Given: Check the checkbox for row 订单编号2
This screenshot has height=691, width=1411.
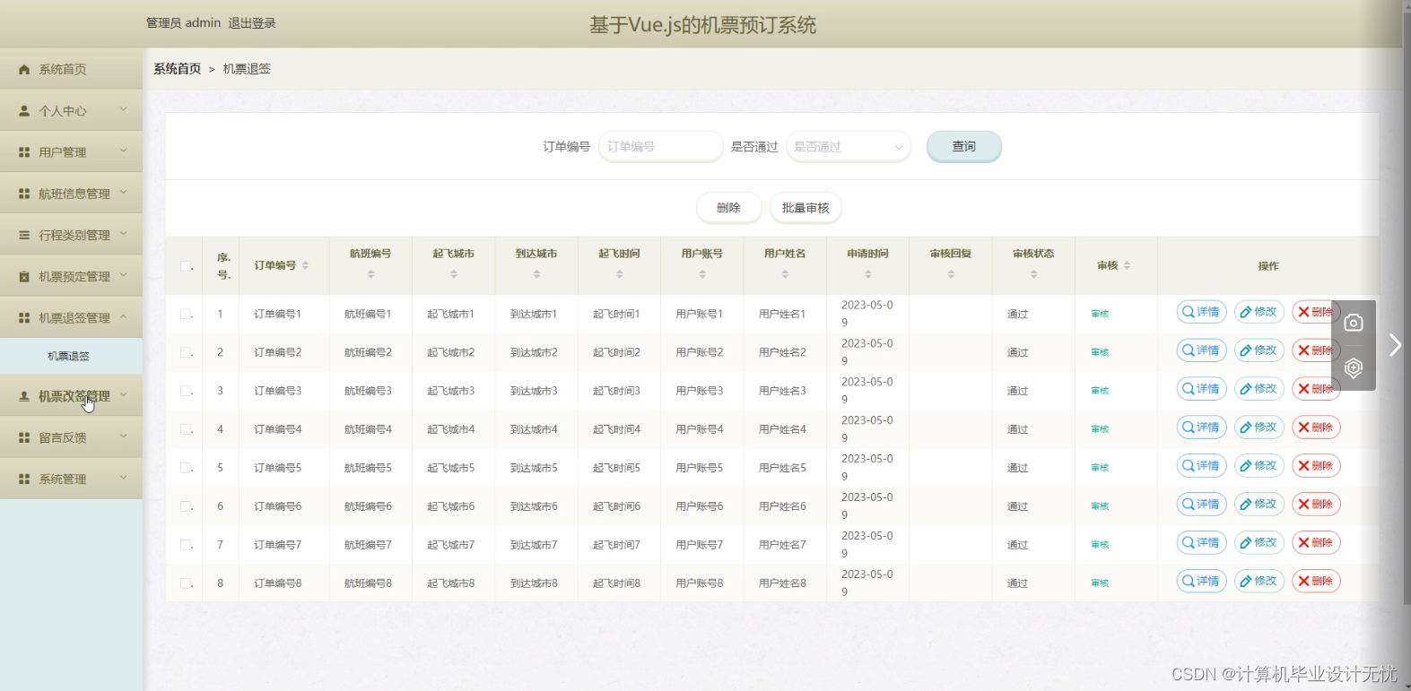Looking at the screenshot, I should pos(186,352).
